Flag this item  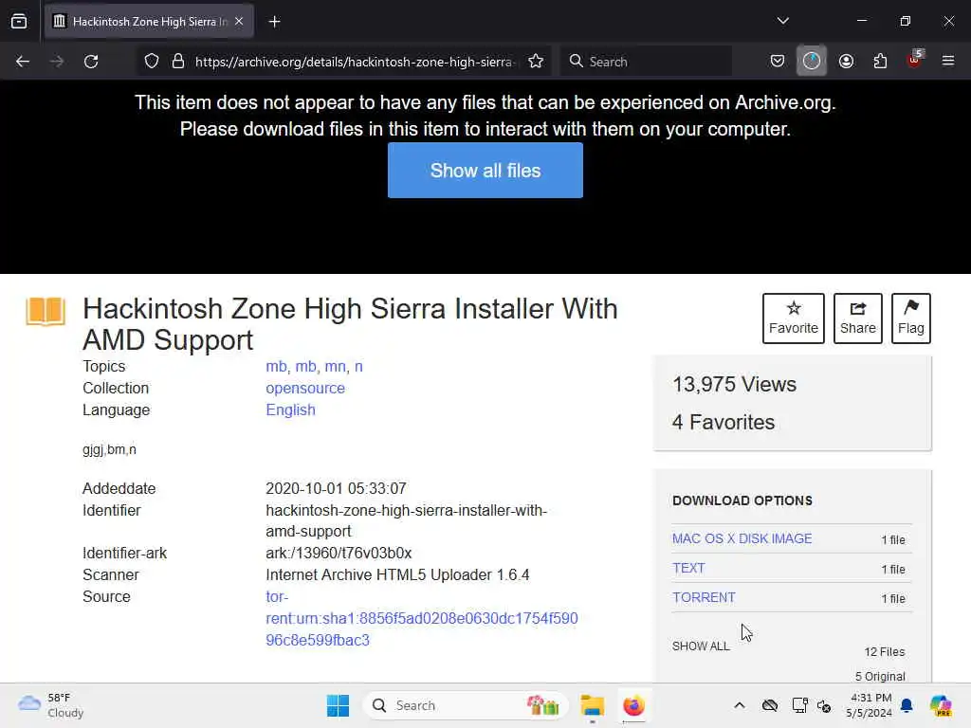[x=911, y=318]
